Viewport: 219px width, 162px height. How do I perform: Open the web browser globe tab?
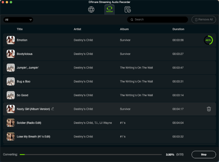pos(91,10)
